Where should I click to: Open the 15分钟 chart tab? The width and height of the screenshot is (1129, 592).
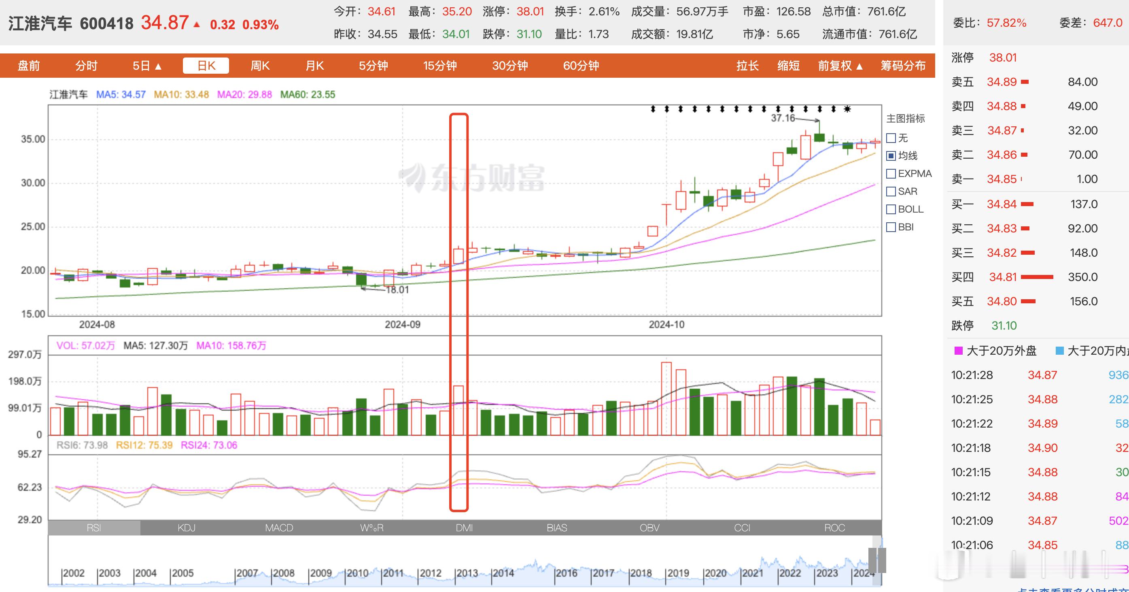pyautogui.click(x=440, y=66)
